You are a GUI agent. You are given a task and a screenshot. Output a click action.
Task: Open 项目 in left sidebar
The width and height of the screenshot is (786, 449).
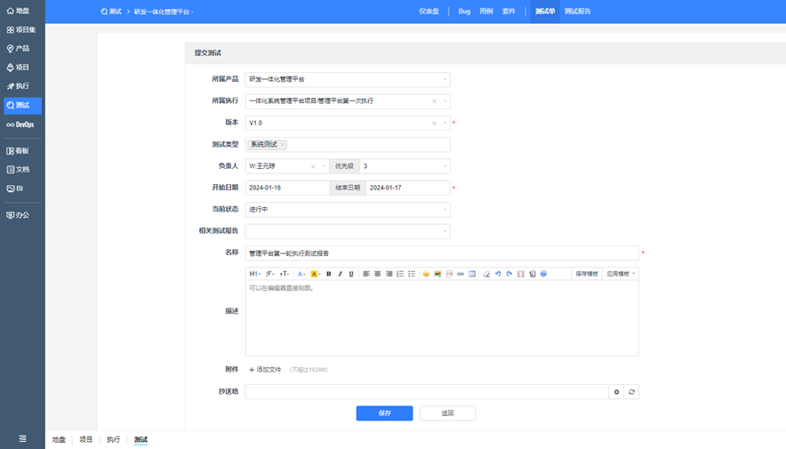click(19, 68)
